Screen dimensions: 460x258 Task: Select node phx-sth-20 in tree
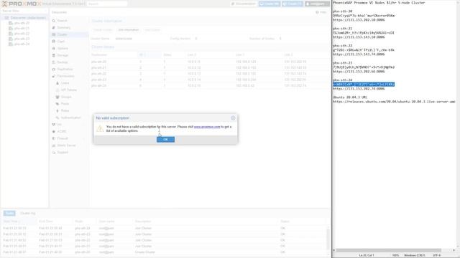22,23
